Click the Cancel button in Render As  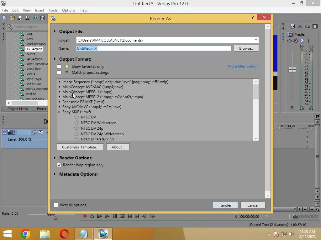point(253,205)
